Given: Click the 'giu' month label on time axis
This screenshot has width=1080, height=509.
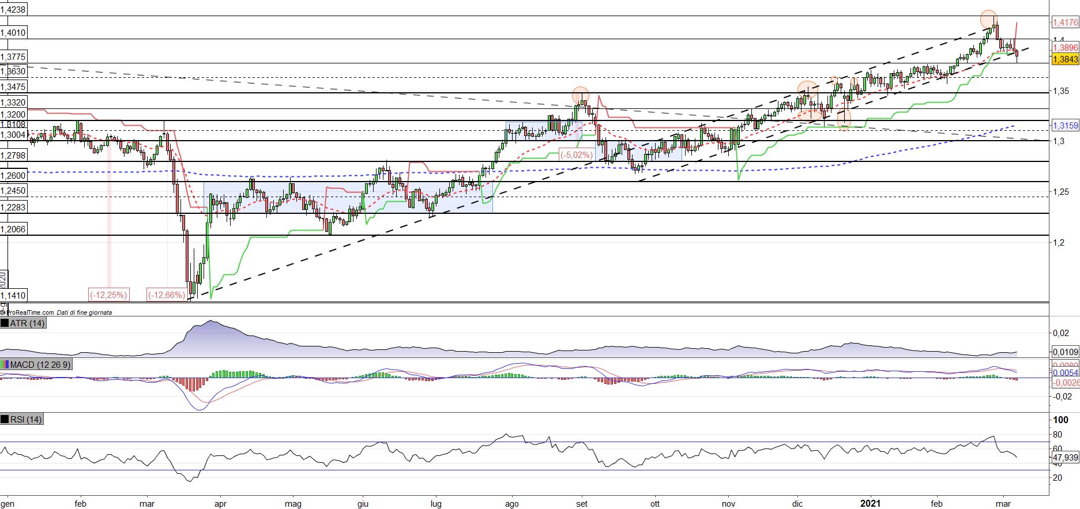Looking at the screenshot, I should pyautogui.click(x=363, y=503).
